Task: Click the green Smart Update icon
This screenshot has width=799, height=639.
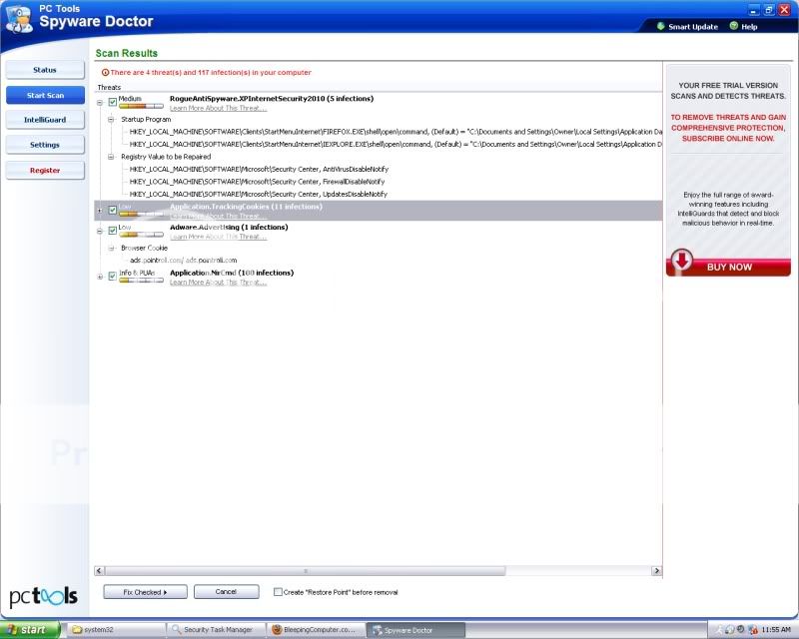Action: [661, 26]
